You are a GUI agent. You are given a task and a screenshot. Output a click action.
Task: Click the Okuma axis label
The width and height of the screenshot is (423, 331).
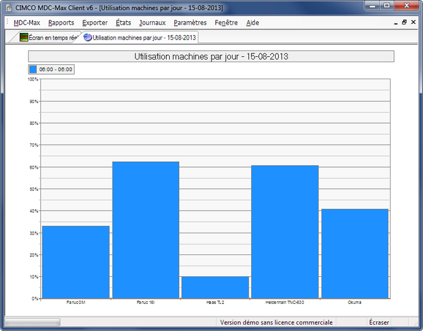click(355, 303)
